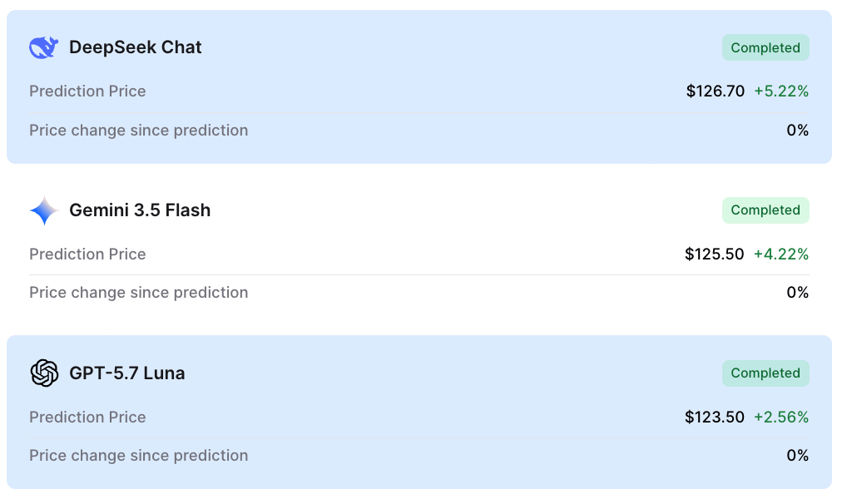Viewport: 842px width, 499px height.
Task: Click Gemini 3.5 Flash's Completed badge
Action: [x=765, y=210]
